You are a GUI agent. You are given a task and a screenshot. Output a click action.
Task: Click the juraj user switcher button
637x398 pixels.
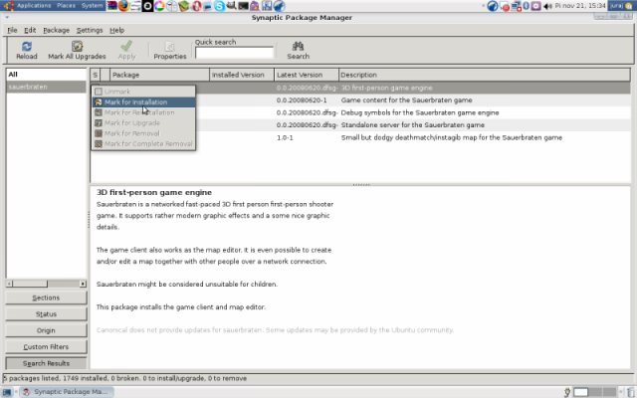[x=622, y=6]
